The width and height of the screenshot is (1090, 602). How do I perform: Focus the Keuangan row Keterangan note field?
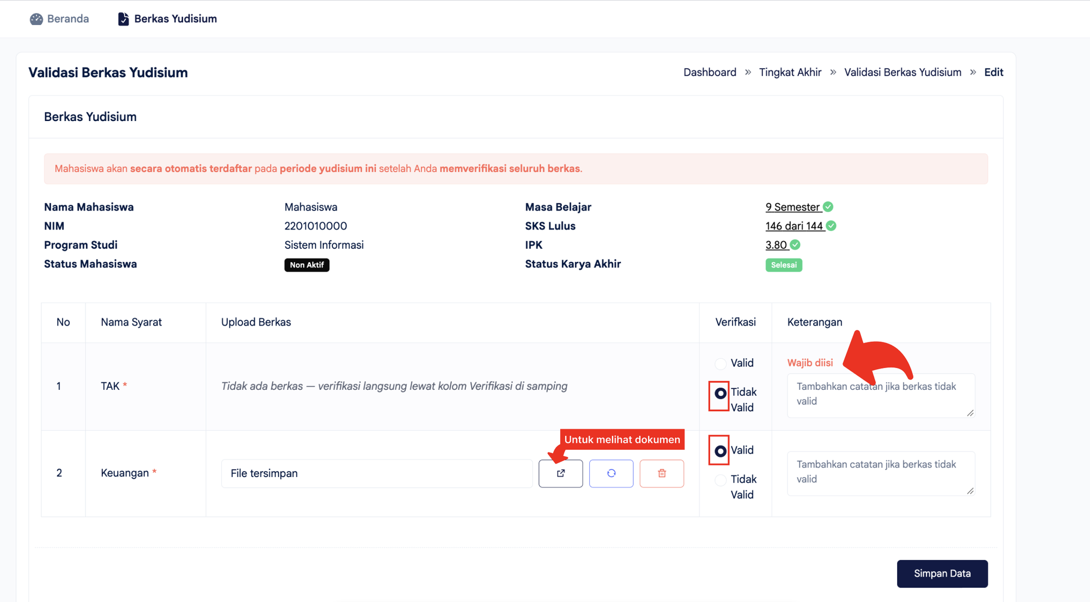pos(881,473)
